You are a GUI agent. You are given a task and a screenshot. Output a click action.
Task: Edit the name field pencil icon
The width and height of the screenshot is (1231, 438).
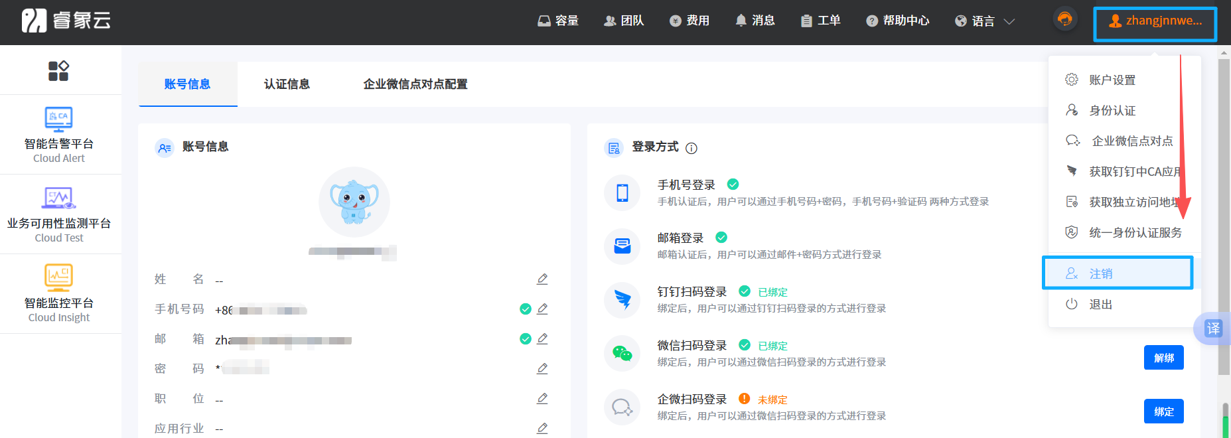coord(542,279)
